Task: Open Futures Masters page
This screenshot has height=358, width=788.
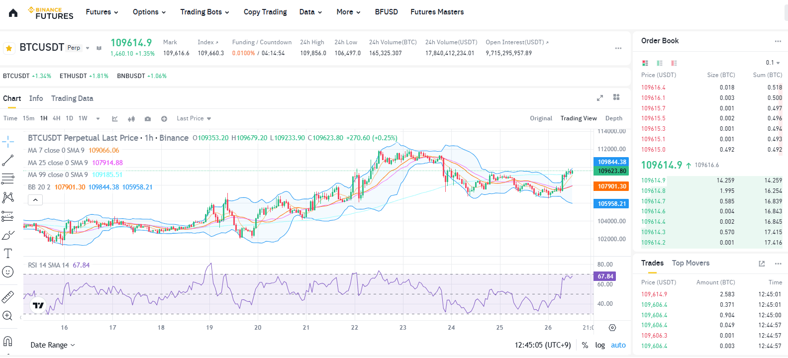Action: click(x=437, y=12)
